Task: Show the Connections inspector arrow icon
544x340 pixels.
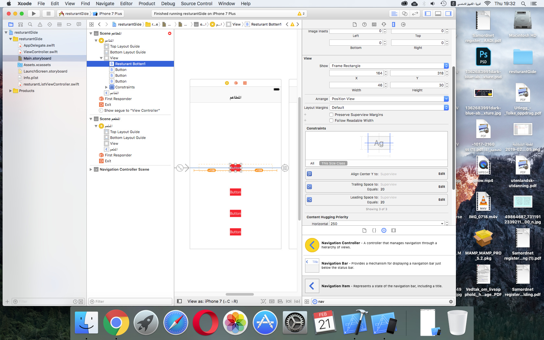Action: pyautogui.click(x=403, y=24)
